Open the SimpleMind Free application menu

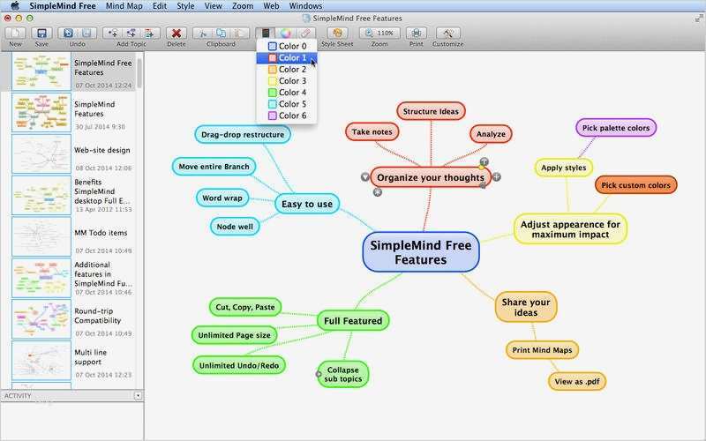point(63,6)
